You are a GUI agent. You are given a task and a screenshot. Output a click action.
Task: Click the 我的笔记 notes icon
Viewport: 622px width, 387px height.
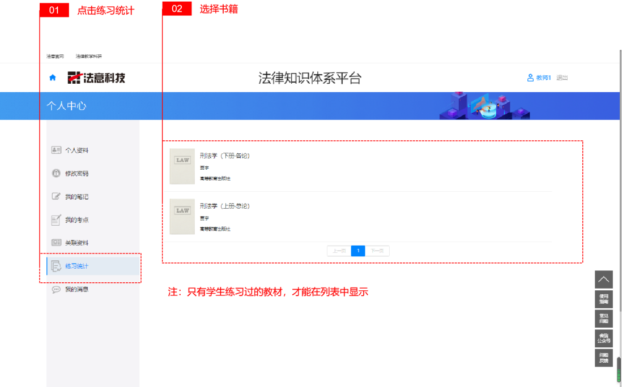(56, 197)
